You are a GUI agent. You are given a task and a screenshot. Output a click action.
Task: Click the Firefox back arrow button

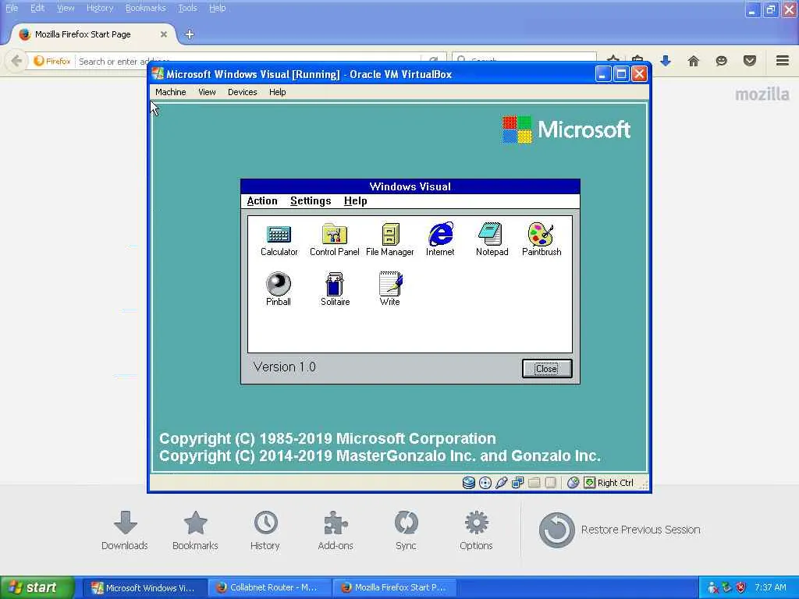click(x=16, y=61)
